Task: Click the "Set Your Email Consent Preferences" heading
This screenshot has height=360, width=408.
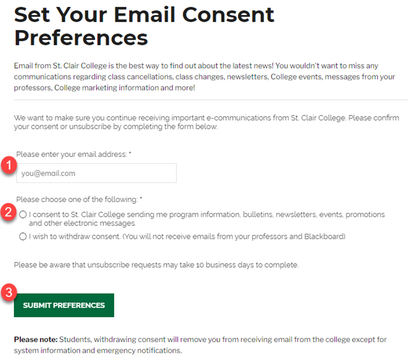Action: click(144, 26)
